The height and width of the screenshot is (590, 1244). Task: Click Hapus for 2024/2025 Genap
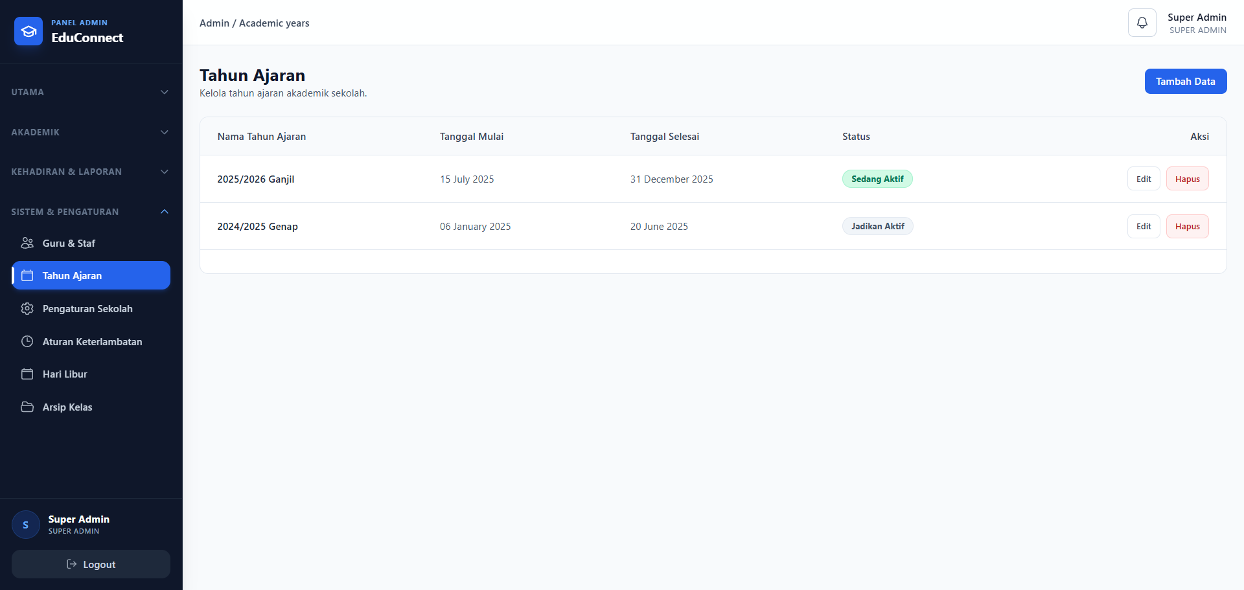(x=1187, y=226)
